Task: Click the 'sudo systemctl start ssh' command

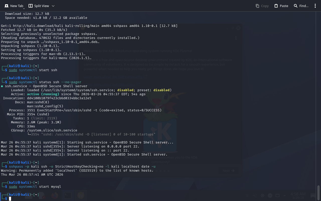Action: (33, 70)
